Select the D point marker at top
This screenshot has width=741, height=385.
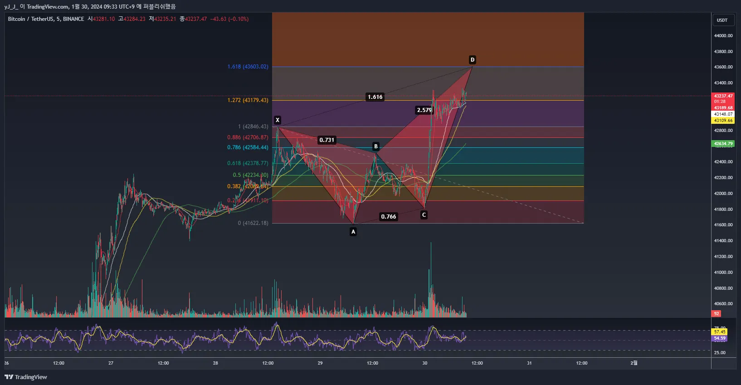pyautogui.click(x=472, y=60)
